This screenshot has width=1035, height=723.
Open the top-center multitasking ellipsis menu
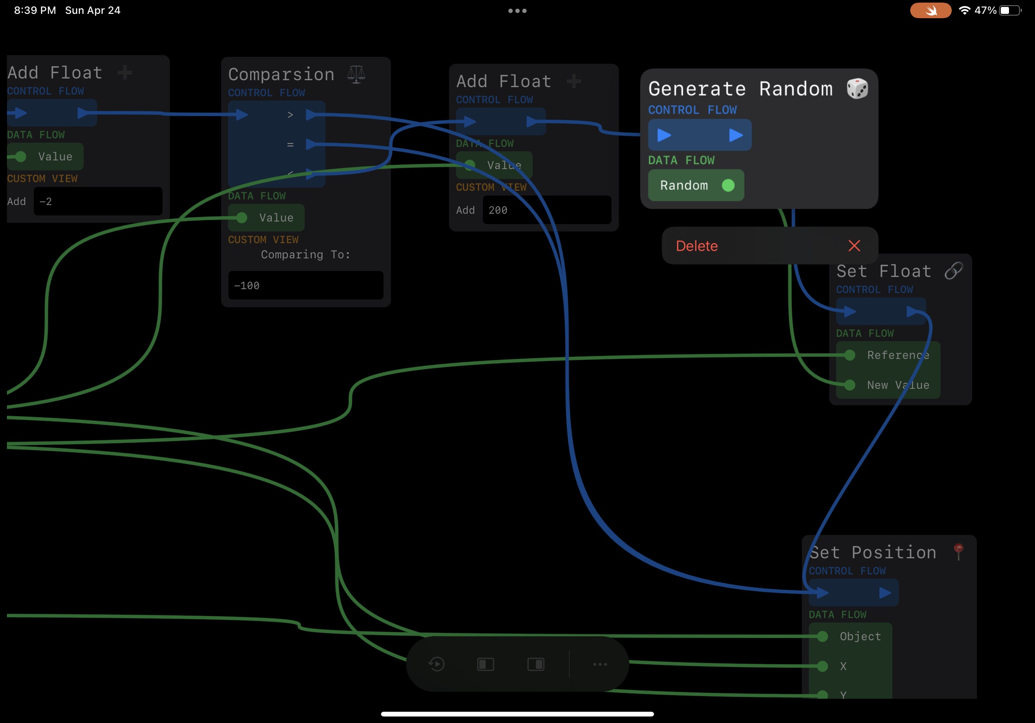pyautogui.click(x=517, y=11)
